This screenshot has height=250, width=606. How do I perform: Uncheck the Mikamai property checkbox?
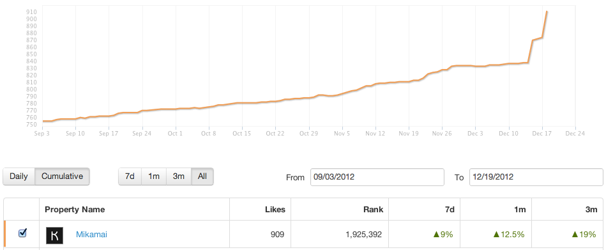pos(22,233)
